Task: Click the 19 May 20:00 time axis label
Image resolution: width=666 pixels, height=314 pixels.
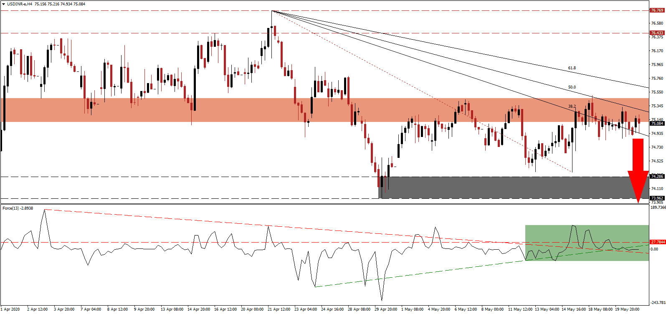Action: (x=627, y=309)
